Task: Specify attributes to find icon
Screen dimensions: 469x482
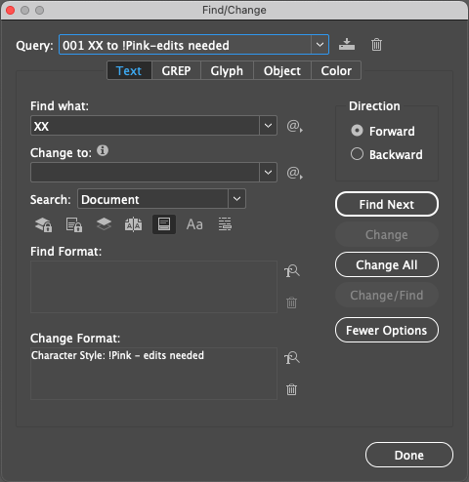Action: tap(292, 271)
